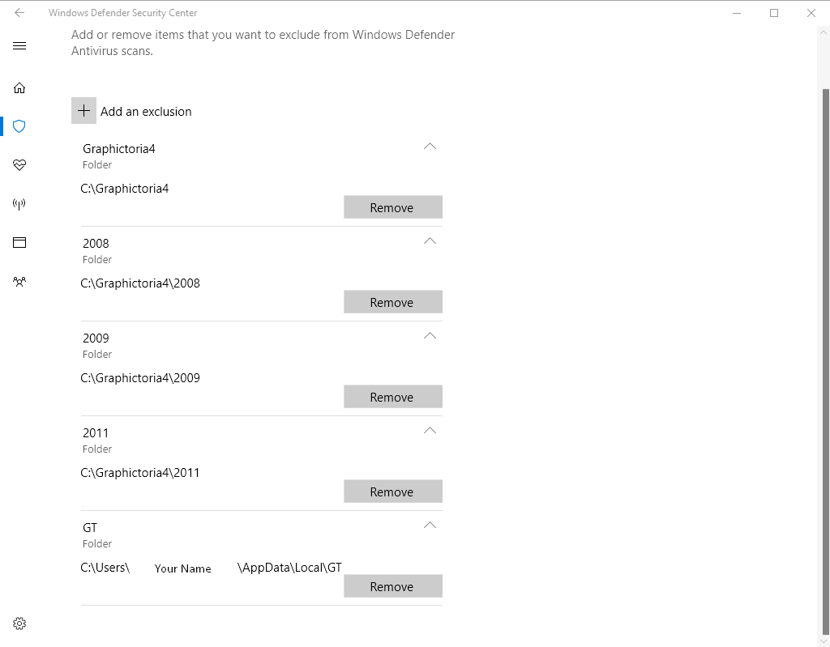Open Device performance & health heart icon

coord(19,165)
